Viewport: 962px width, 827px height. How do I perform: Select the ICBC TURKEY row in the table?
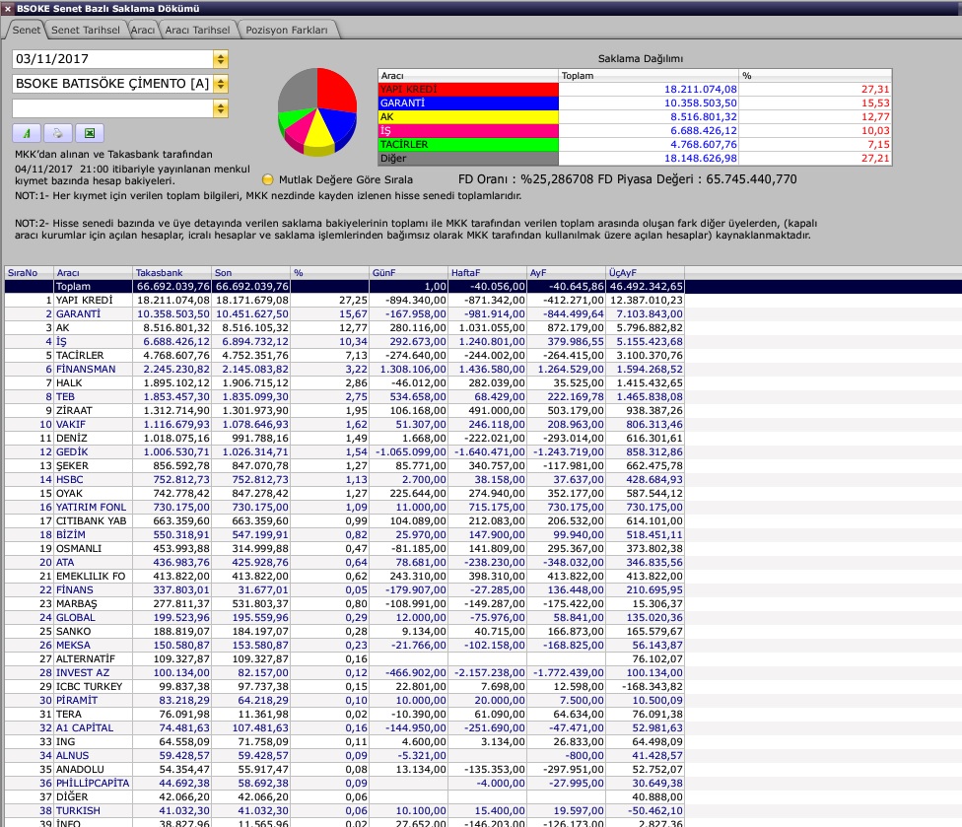tap(344, 686)
